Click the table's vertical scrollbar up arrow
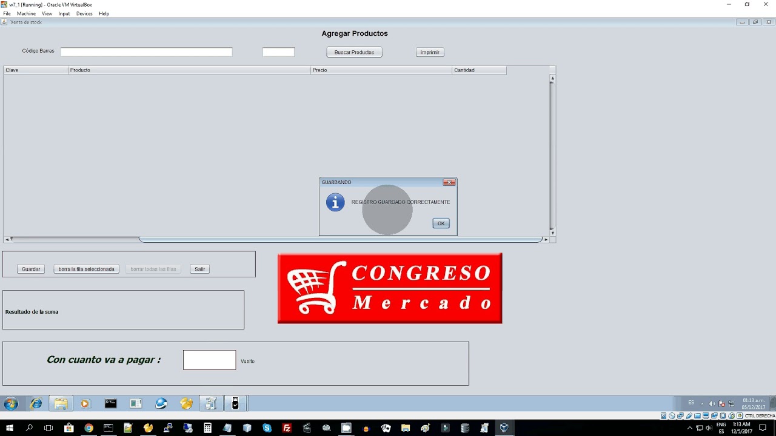 click(x=552, y=78)
